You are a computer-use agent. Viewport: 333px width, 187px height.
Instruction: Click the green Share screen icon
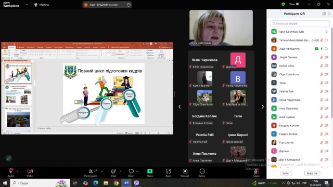coord(150,171)
